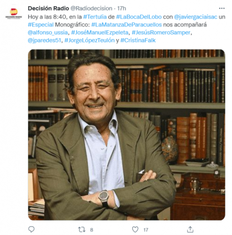Retweet this post using the arrows icon
The image size is (232, 235).
tap(82, 229)
